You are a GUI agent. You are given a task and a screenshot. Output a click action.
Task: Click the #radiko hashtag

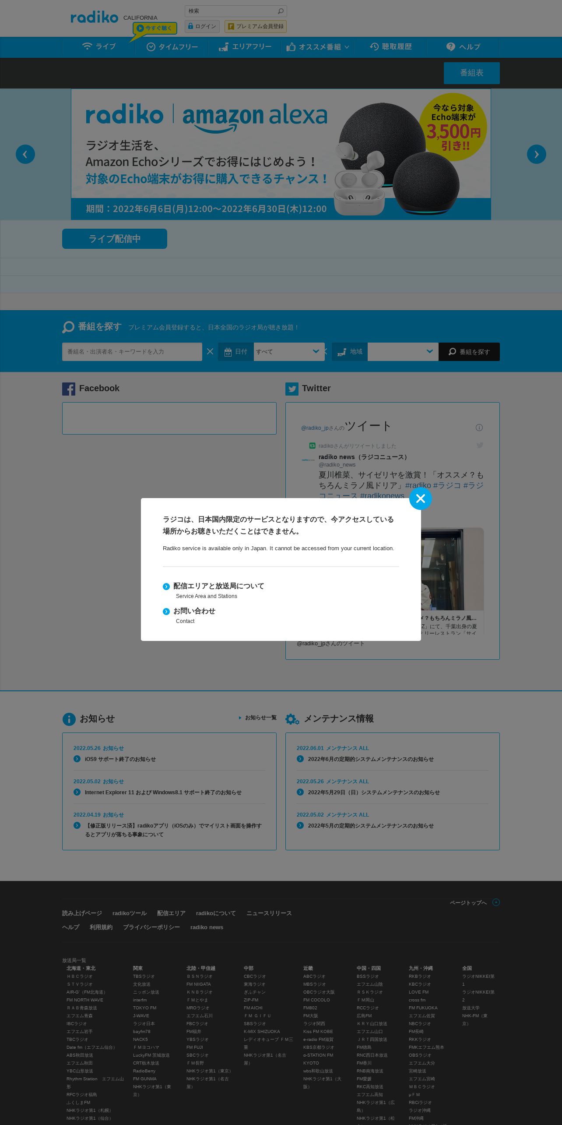point(418,485)
